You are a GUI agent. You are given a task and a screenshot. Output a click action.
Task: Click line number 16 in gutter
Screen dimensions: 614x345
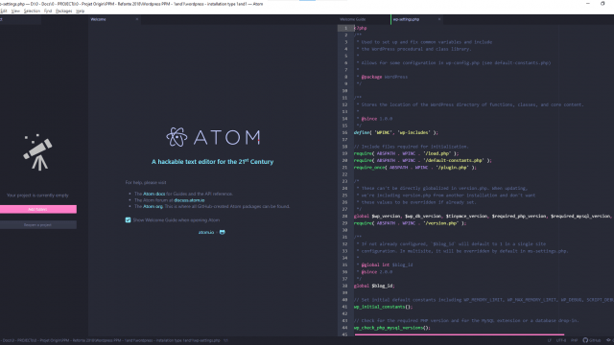click(x=345, y=132)
